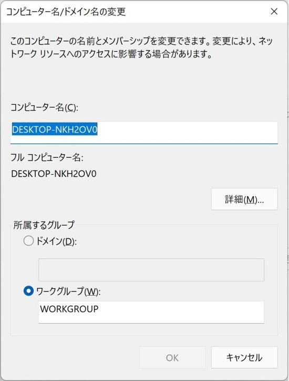The width and height of the screenshot is (289, 381).
Task: Click the ドメイン(D): label text
Action: pyautogui.click(x=56, y=242)
